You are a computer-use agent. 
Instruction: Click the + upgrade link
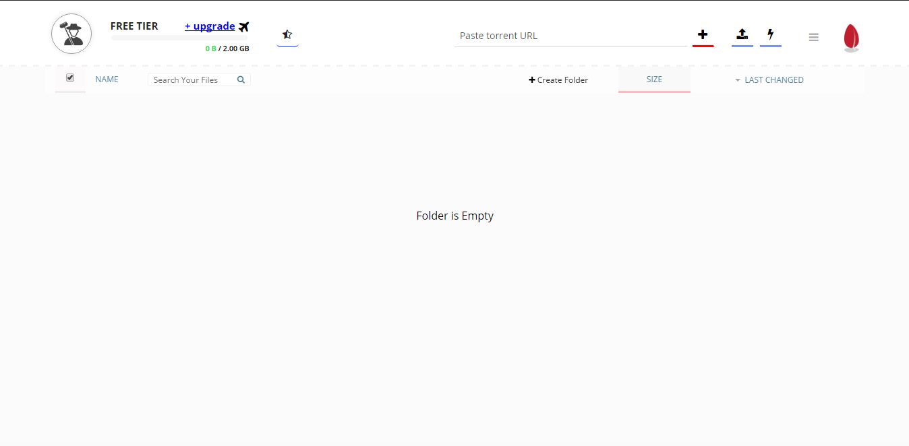(210, 26)
